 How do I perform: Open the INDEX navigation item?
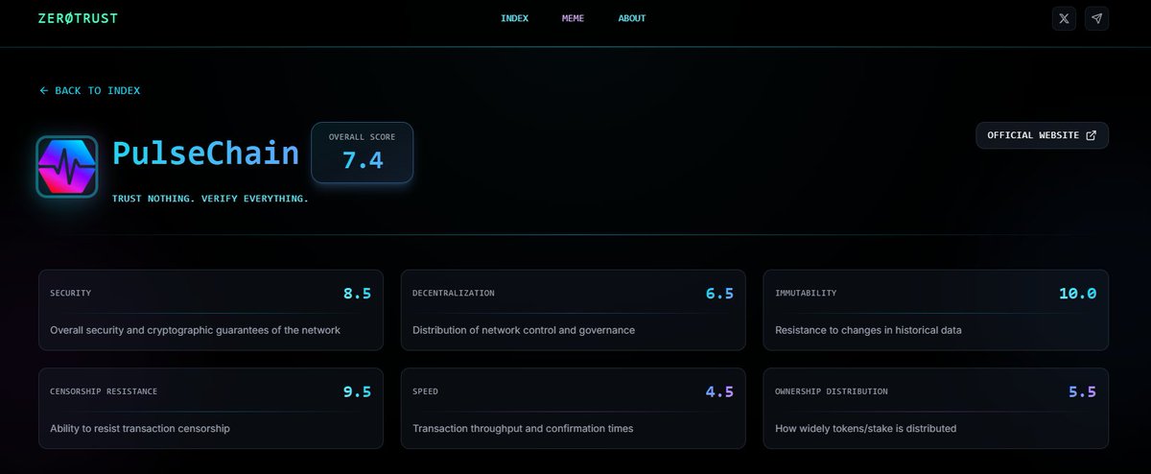514,18
